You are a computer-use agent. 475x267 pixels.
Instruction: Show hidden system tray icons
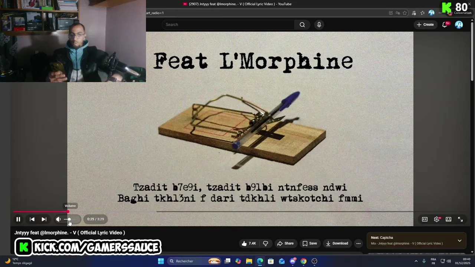tap(416, 261)
